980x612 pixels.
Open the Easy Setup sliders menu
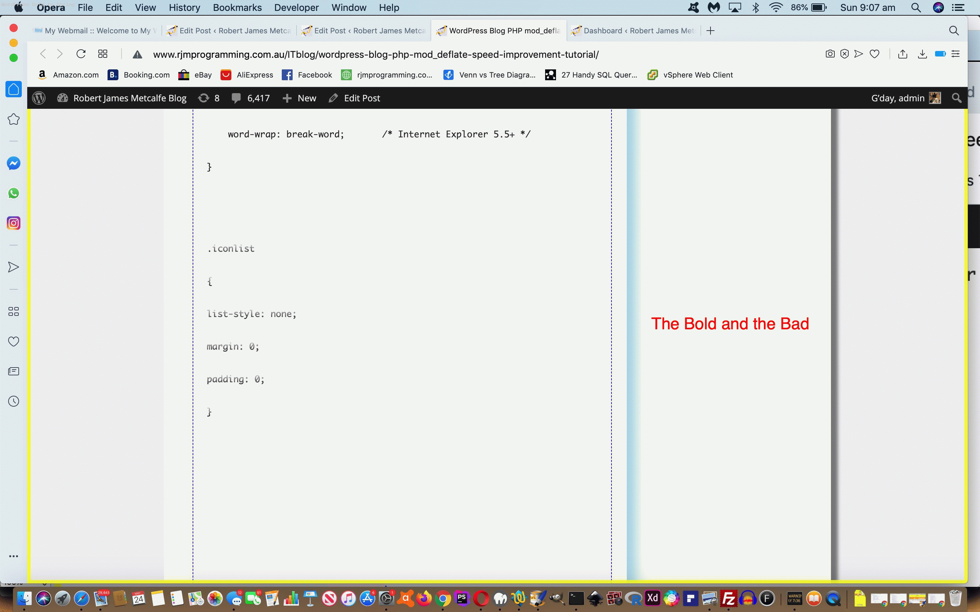[956, 54]
